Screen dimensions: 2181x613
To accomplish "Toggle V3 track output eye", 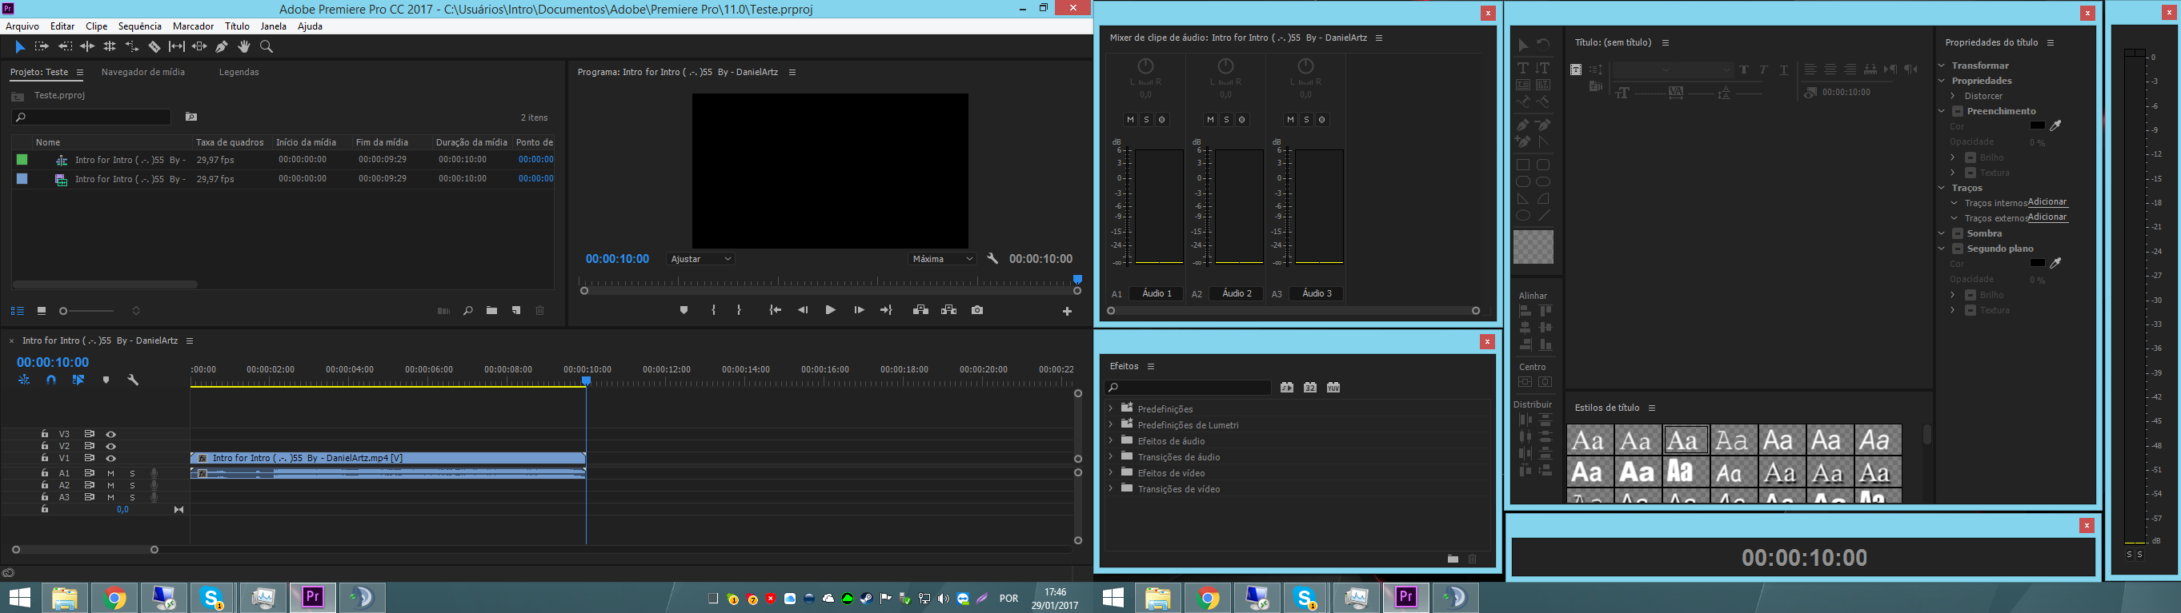I will (111, 435).
